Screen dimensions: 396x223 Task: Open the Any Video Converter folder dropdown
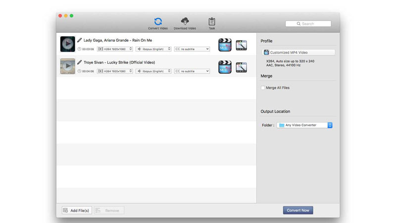[304, 125]
